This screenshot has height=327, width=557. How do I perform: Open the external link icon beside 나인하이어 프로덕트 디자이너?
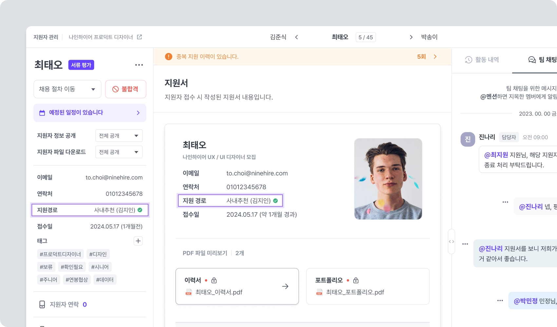[x=139, y=37]
